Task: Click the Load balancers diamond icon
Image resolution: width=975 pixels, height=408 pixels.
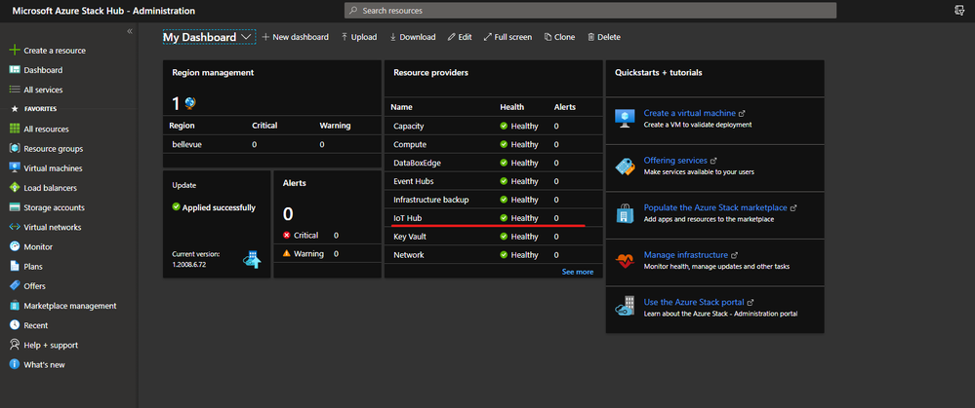Action: pos(15,188)
